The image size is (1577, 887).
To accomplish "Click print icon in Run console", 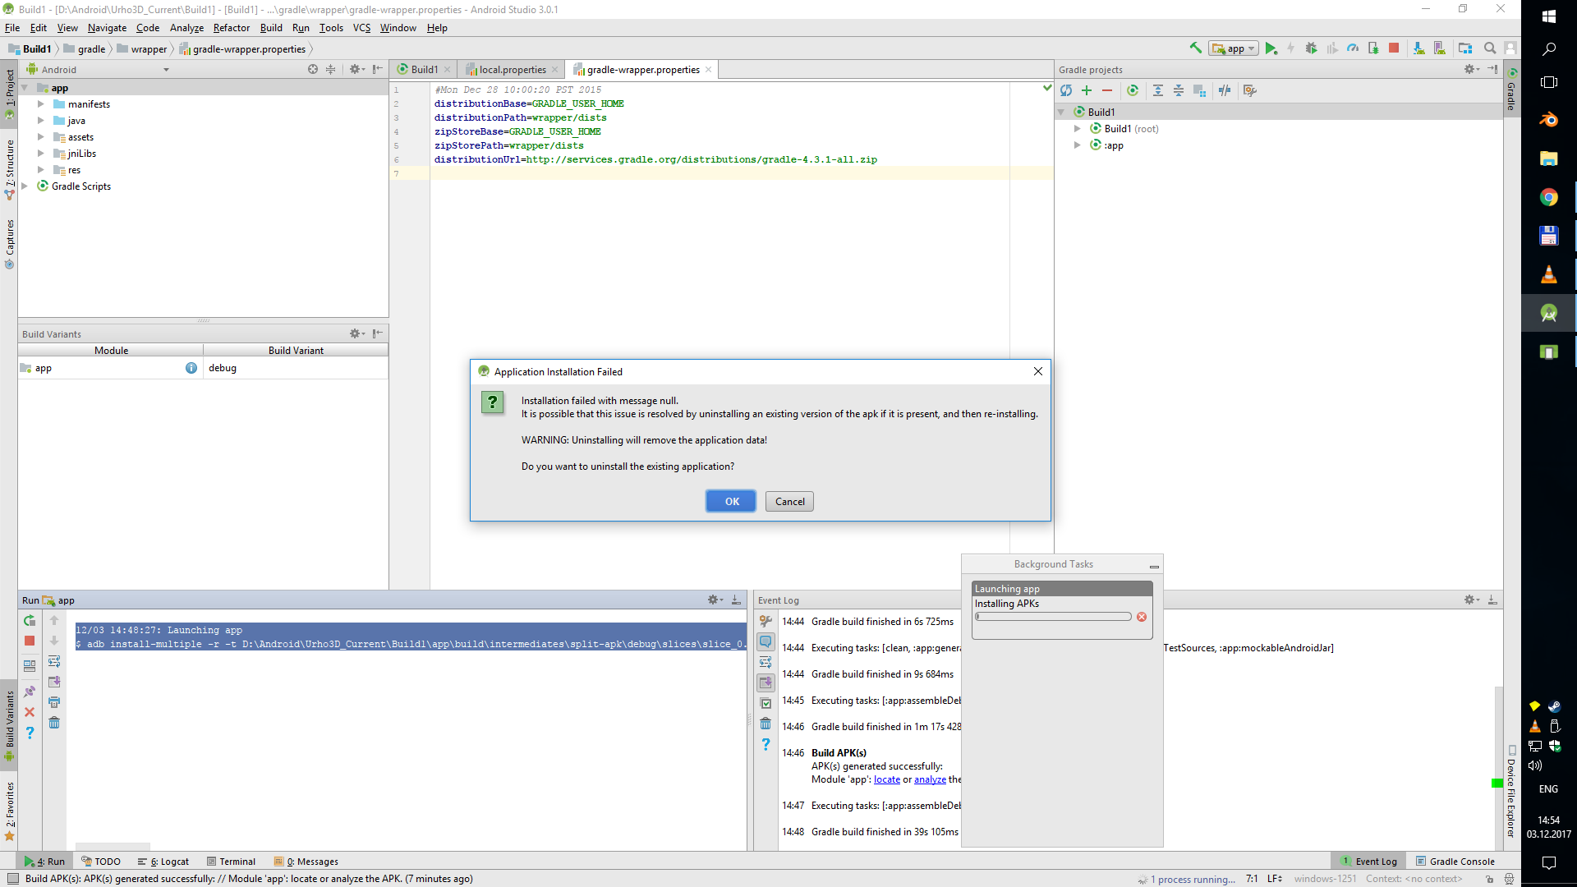I will (x=54, y=702).
